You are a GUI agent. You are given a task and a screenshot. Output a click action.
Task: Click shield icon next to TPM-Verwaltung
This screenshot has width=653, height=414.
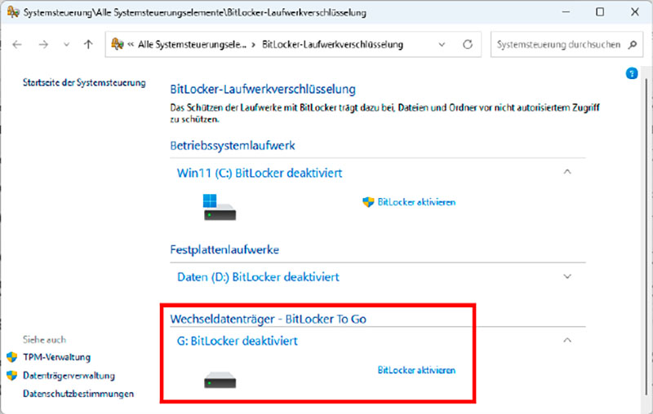(x=12, y=357)
